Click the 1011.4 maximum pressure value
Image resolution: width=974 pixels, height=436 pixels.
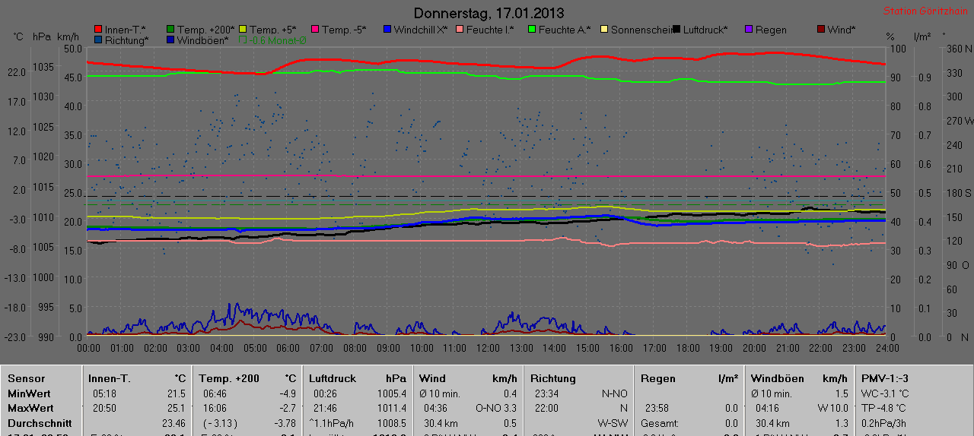(x=392, y=408)
